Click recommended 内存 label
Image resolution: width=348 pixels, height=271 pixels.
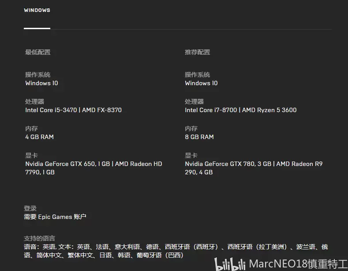pyautogui.click(x=191, y=128)
